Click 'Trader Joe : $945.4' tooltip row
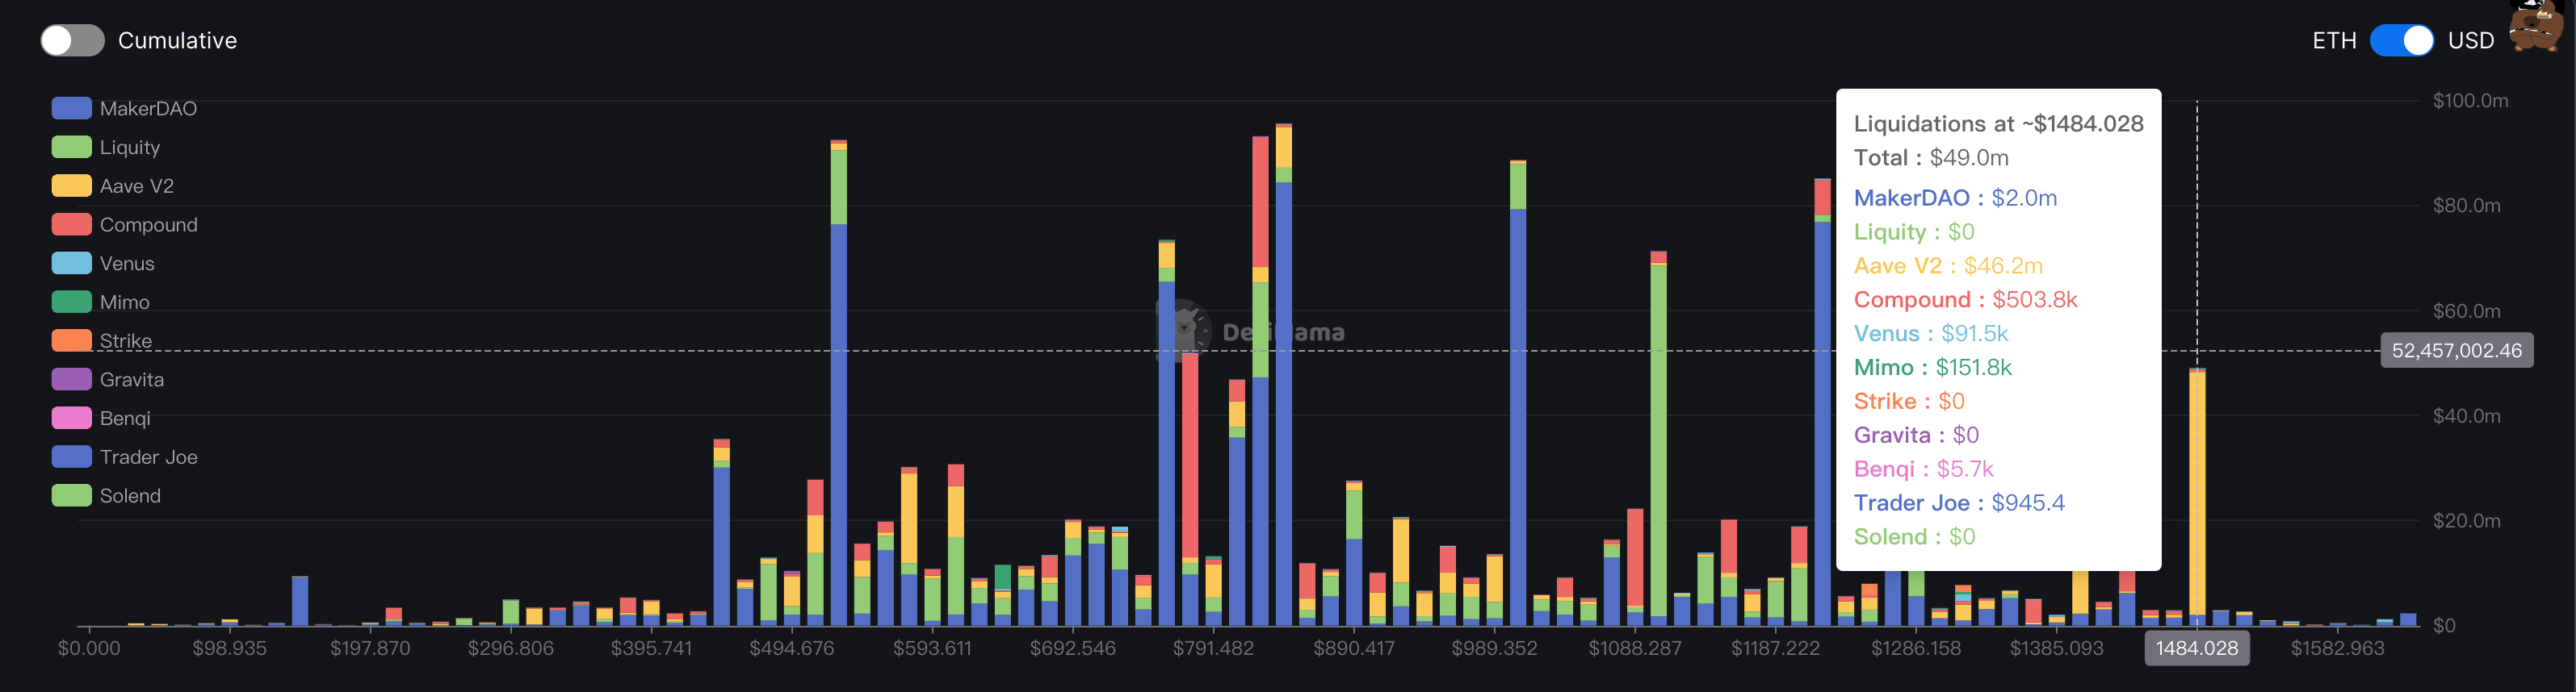The width and height of the screenshot is (2576, 692). [1959, 503]
